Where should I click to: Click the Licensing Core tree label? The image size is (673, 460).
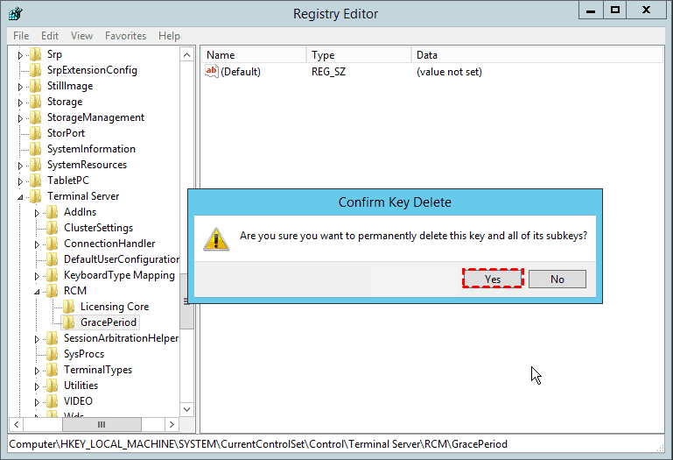pyautogui.click(x=115, y=307)
